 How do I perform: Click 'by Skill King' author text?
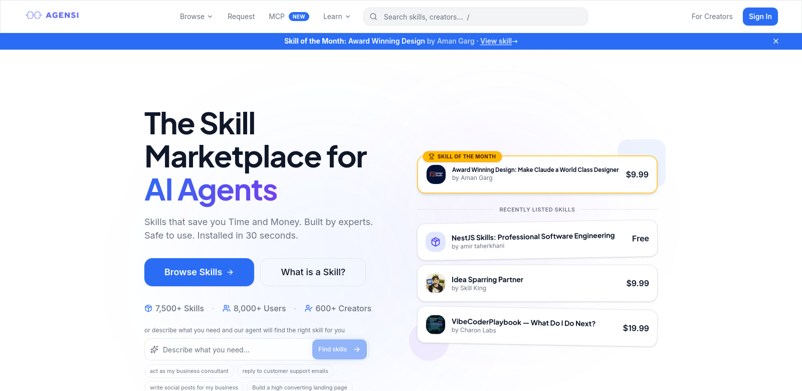pos(469,288)
